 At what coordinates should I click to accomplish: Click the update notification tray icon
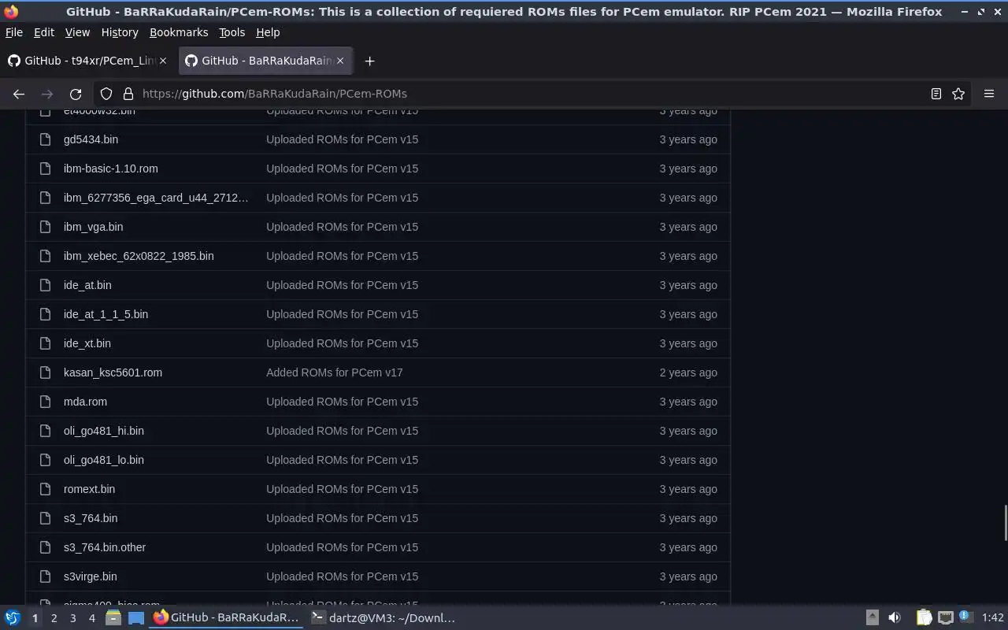(x=966, y=617)
